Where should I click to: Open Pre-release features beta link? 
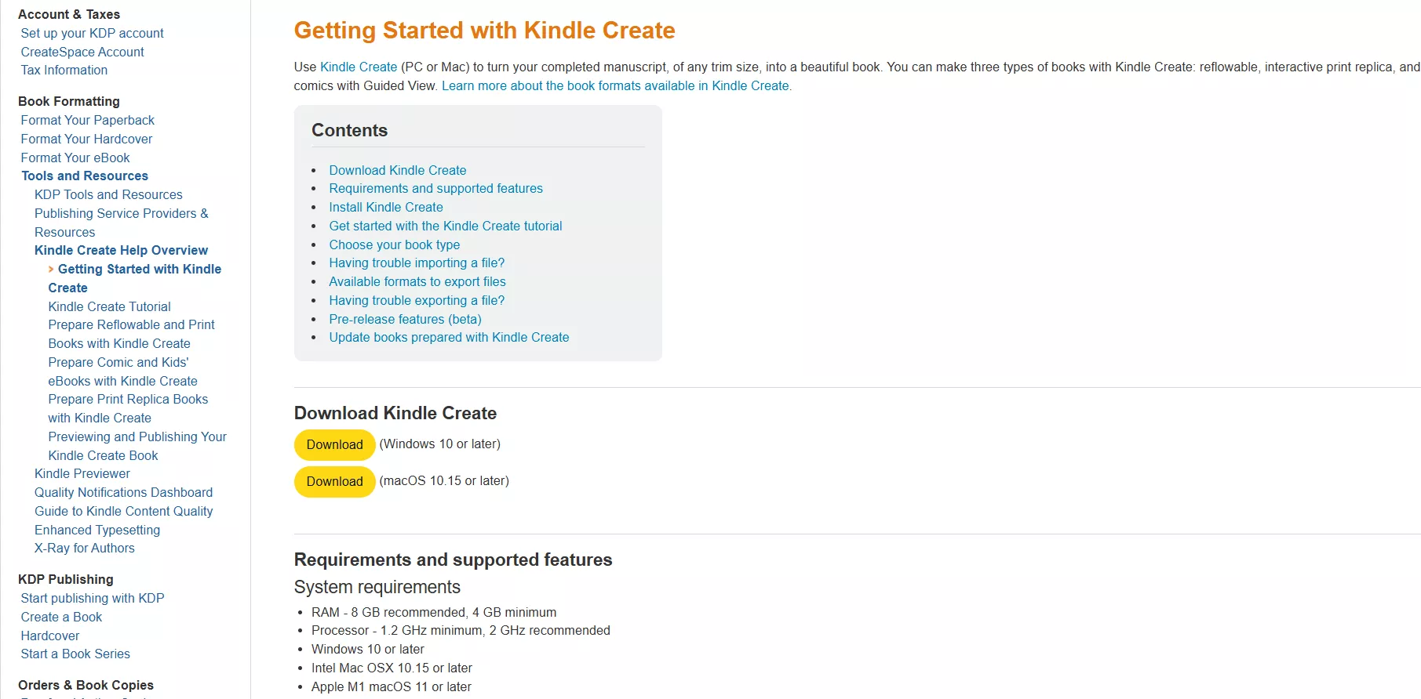click(x=405, y=319)
